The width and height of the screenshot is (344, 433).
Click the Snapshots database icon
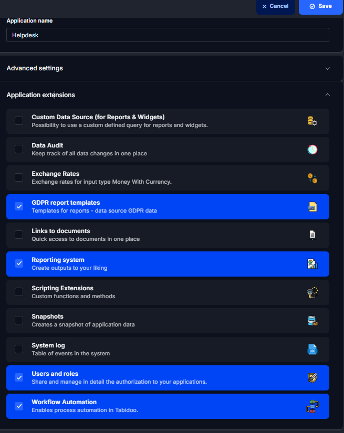pos(312,321)
